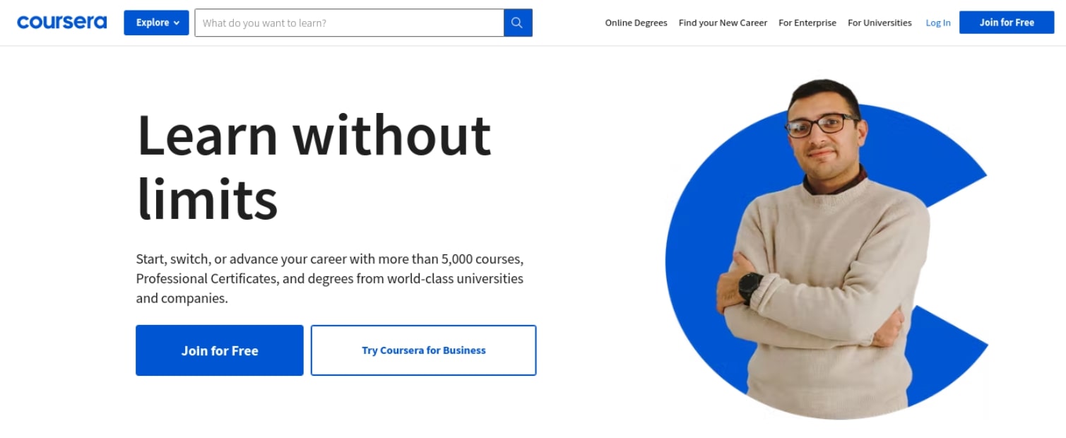Click the Coursera logo

(62, 23)
